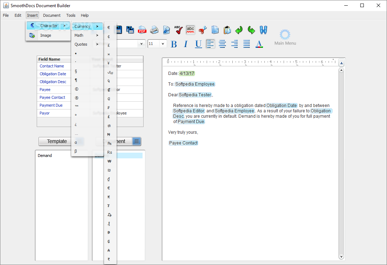Click the 4/13/17 date field

pos(187,73)
